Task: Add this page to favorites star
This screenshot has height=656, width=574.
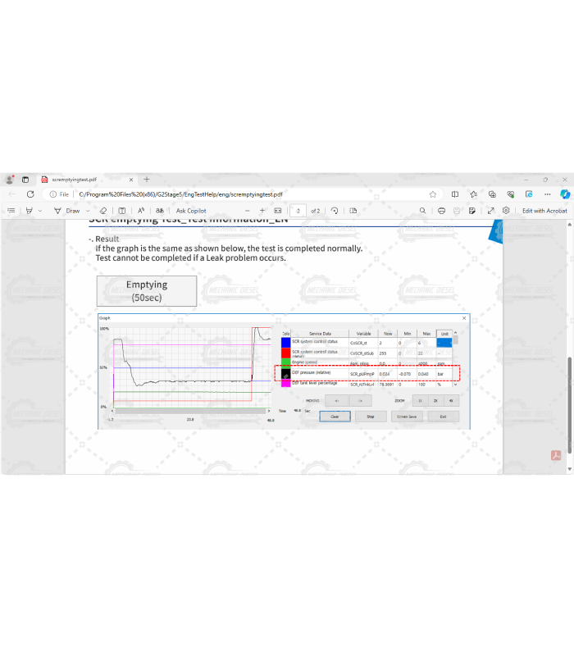Action: point(432,194)
